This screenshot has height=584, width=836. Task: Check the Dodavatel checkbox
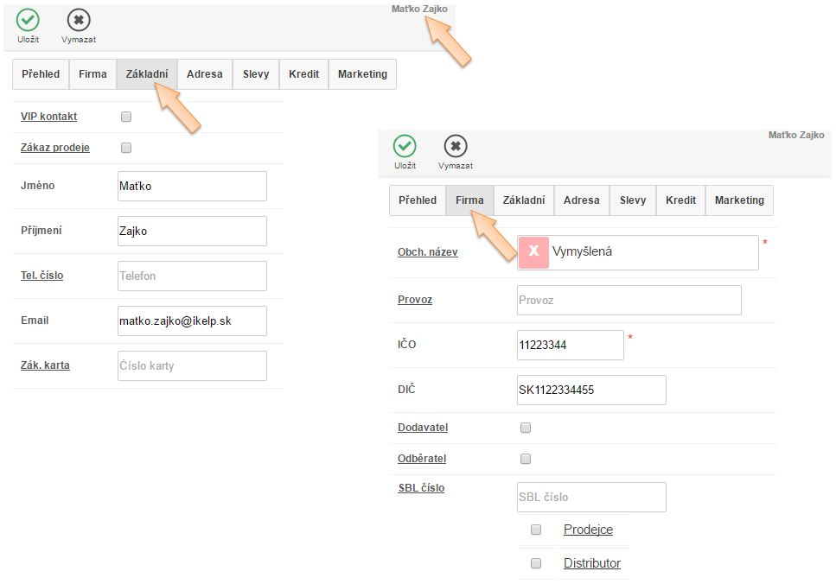pos(526,428)
